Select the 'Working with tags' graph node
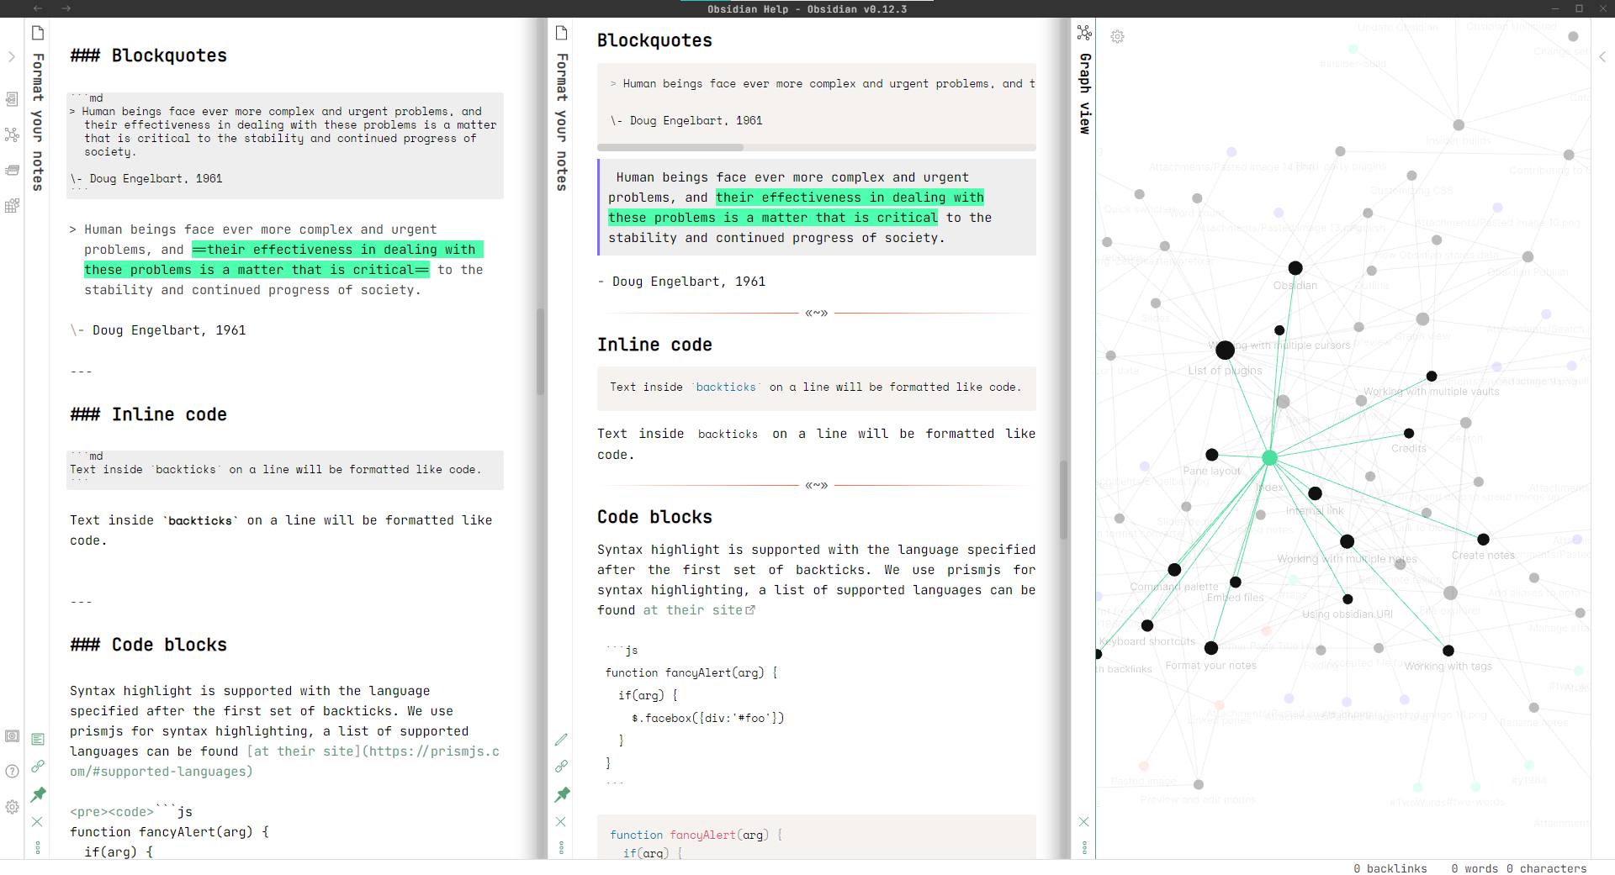Image resolution: width=1615 pixels, height=875 pixels. pyautogui.click(x=1448, y=651)
